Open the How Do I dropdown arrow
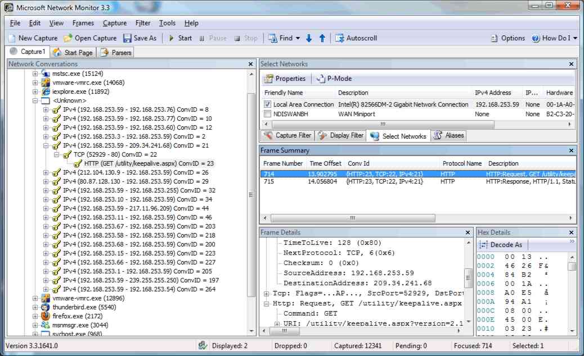 (575, 38)
